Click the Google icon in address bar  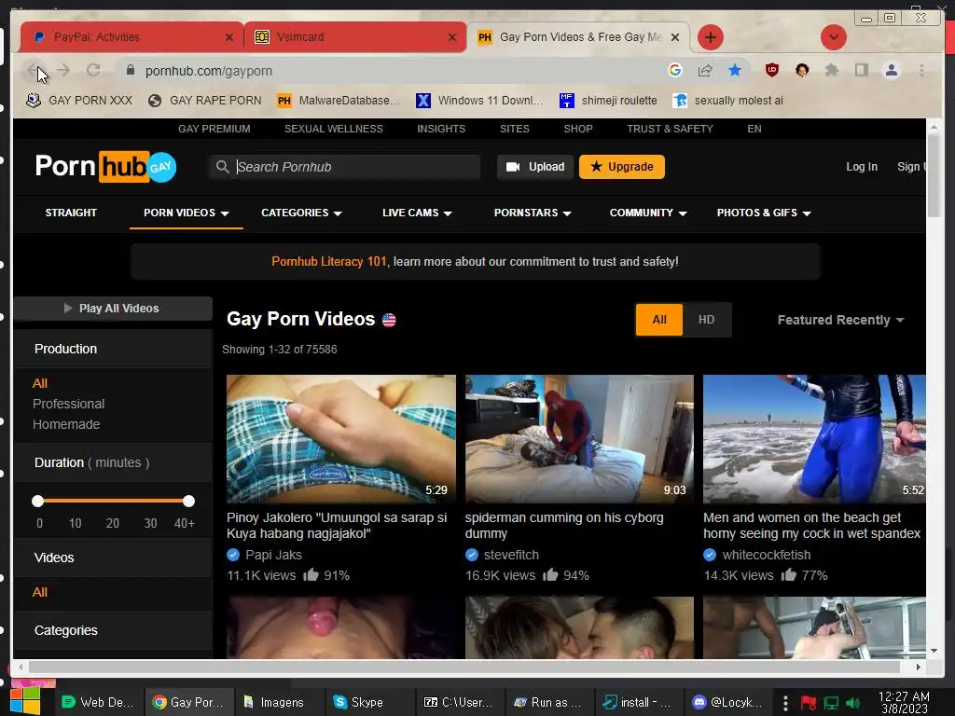675,71
